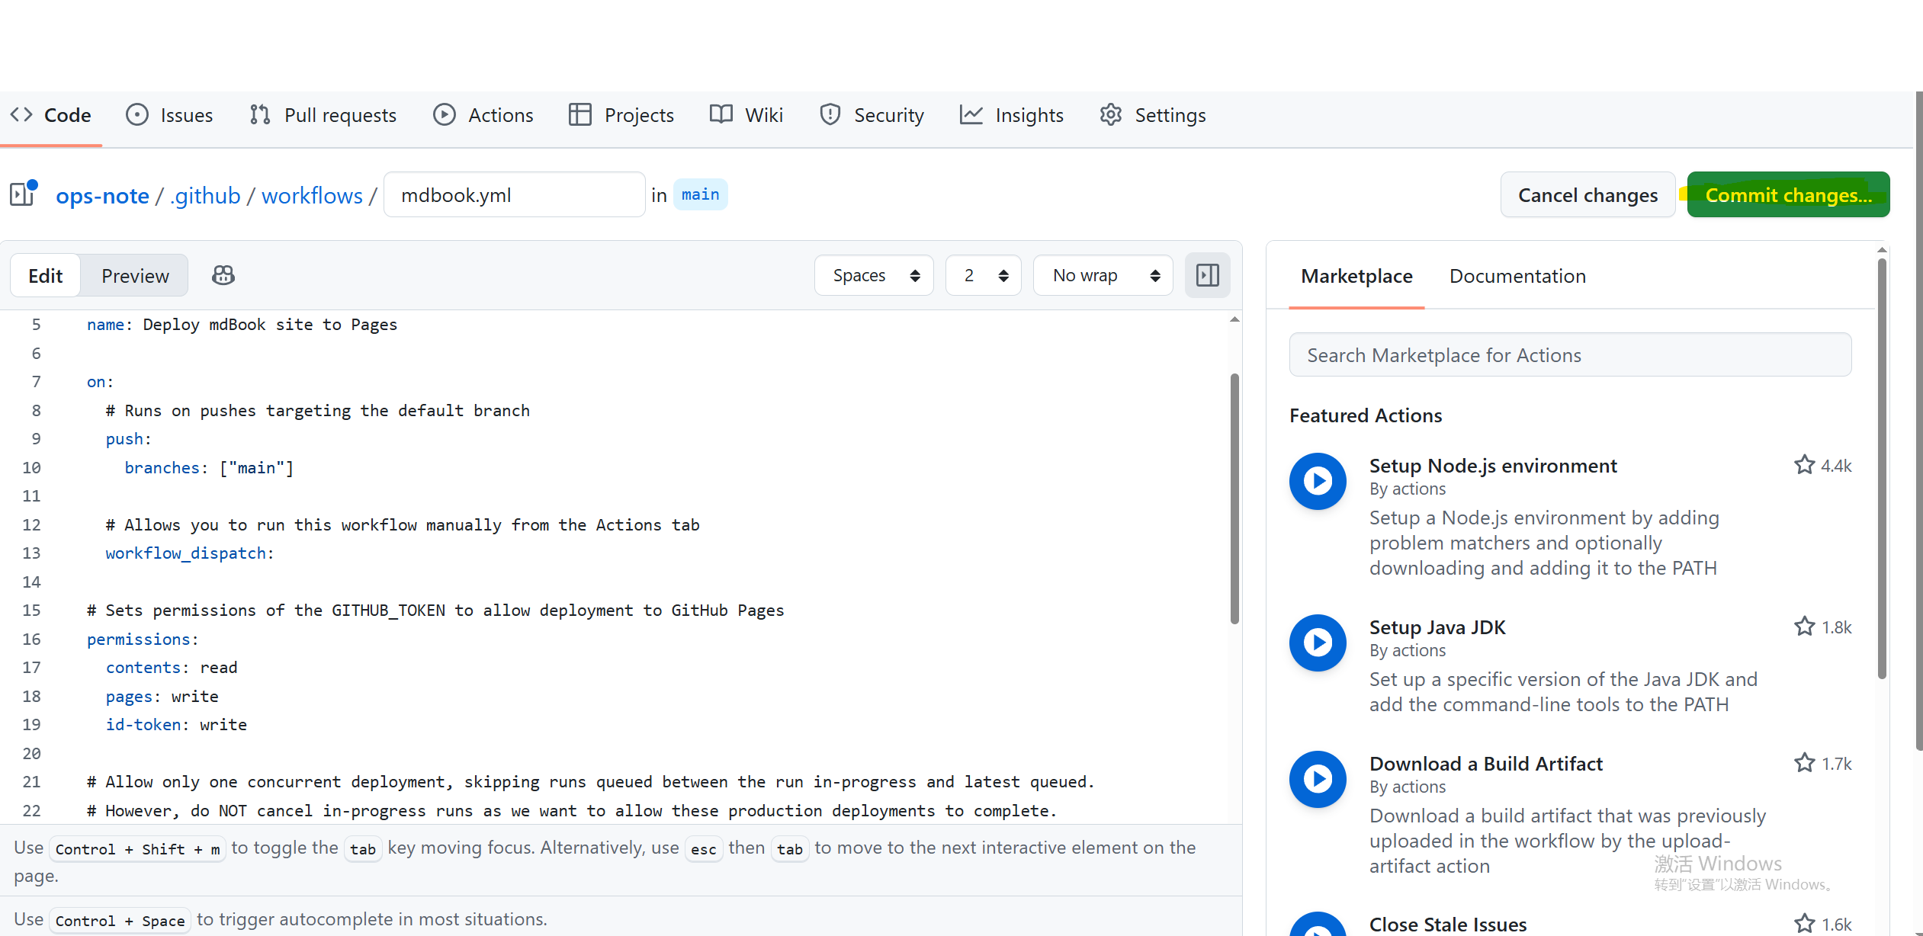
Task: Navigate to the .github folder link
Action: tap(206, 196)
